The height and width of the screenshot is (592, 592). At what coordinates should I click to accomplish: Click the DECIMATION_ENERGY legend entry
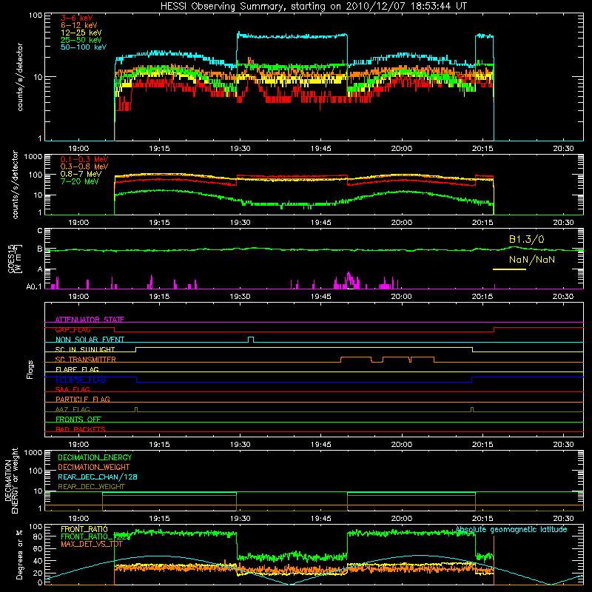click(x=95, y=457)
